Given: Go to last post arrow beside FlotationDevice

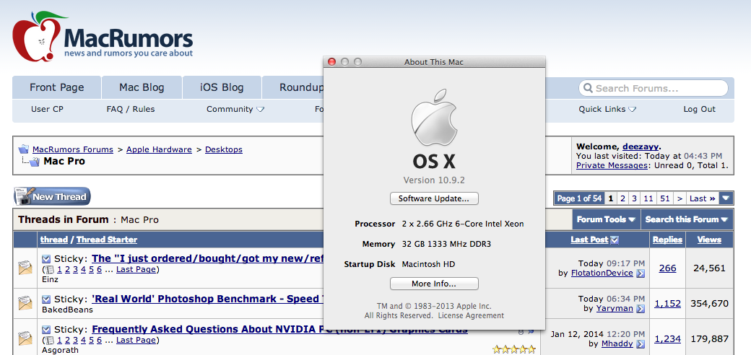Looking at the screenshot, I should 641,273.
